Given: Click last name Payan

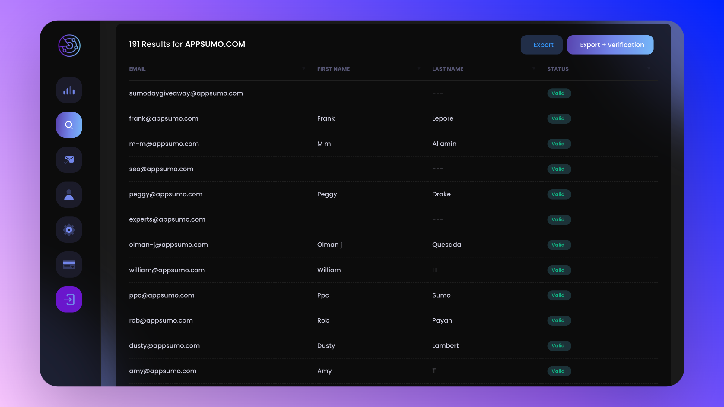Looking at the screenshot, I should click(x=442, y=320).
